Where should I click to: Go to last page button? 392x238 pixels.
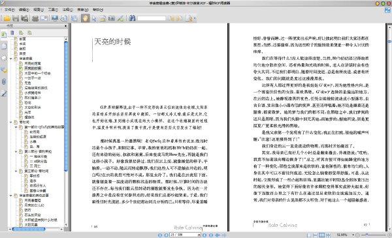pos(211,235)
